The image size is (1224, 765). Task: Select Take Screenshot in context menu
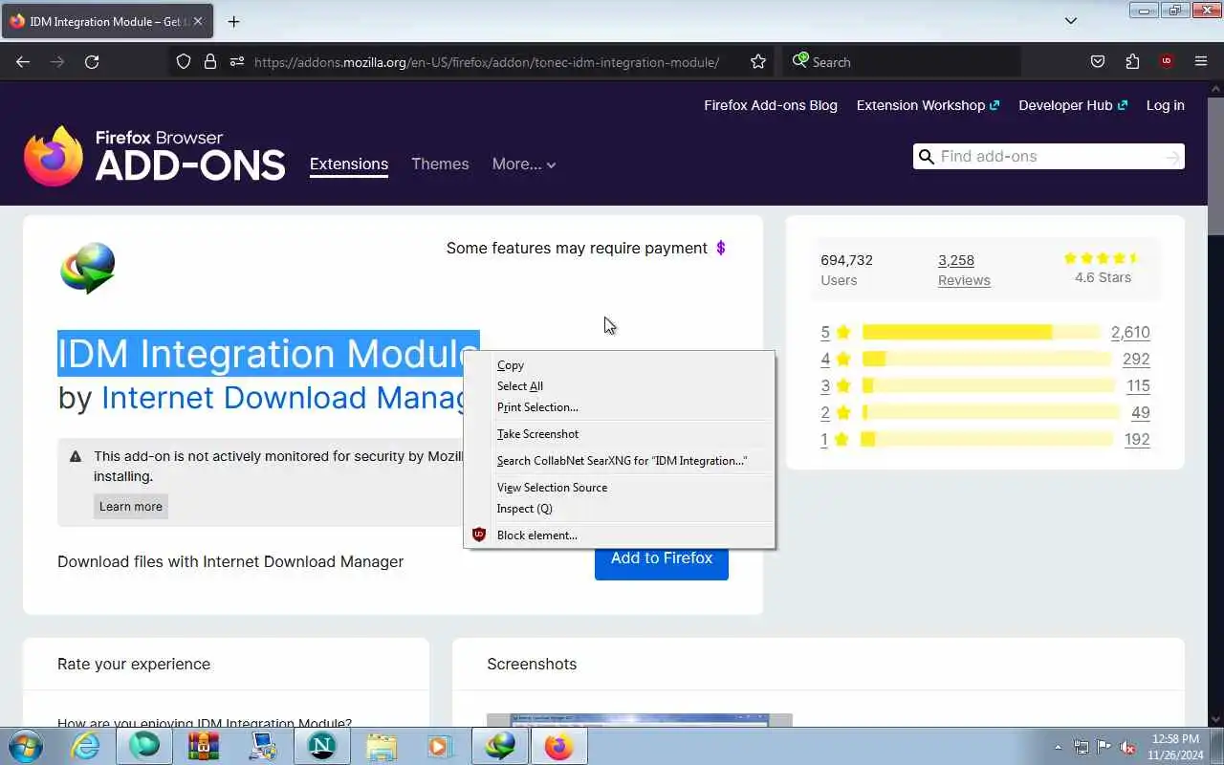click(618, 434)
